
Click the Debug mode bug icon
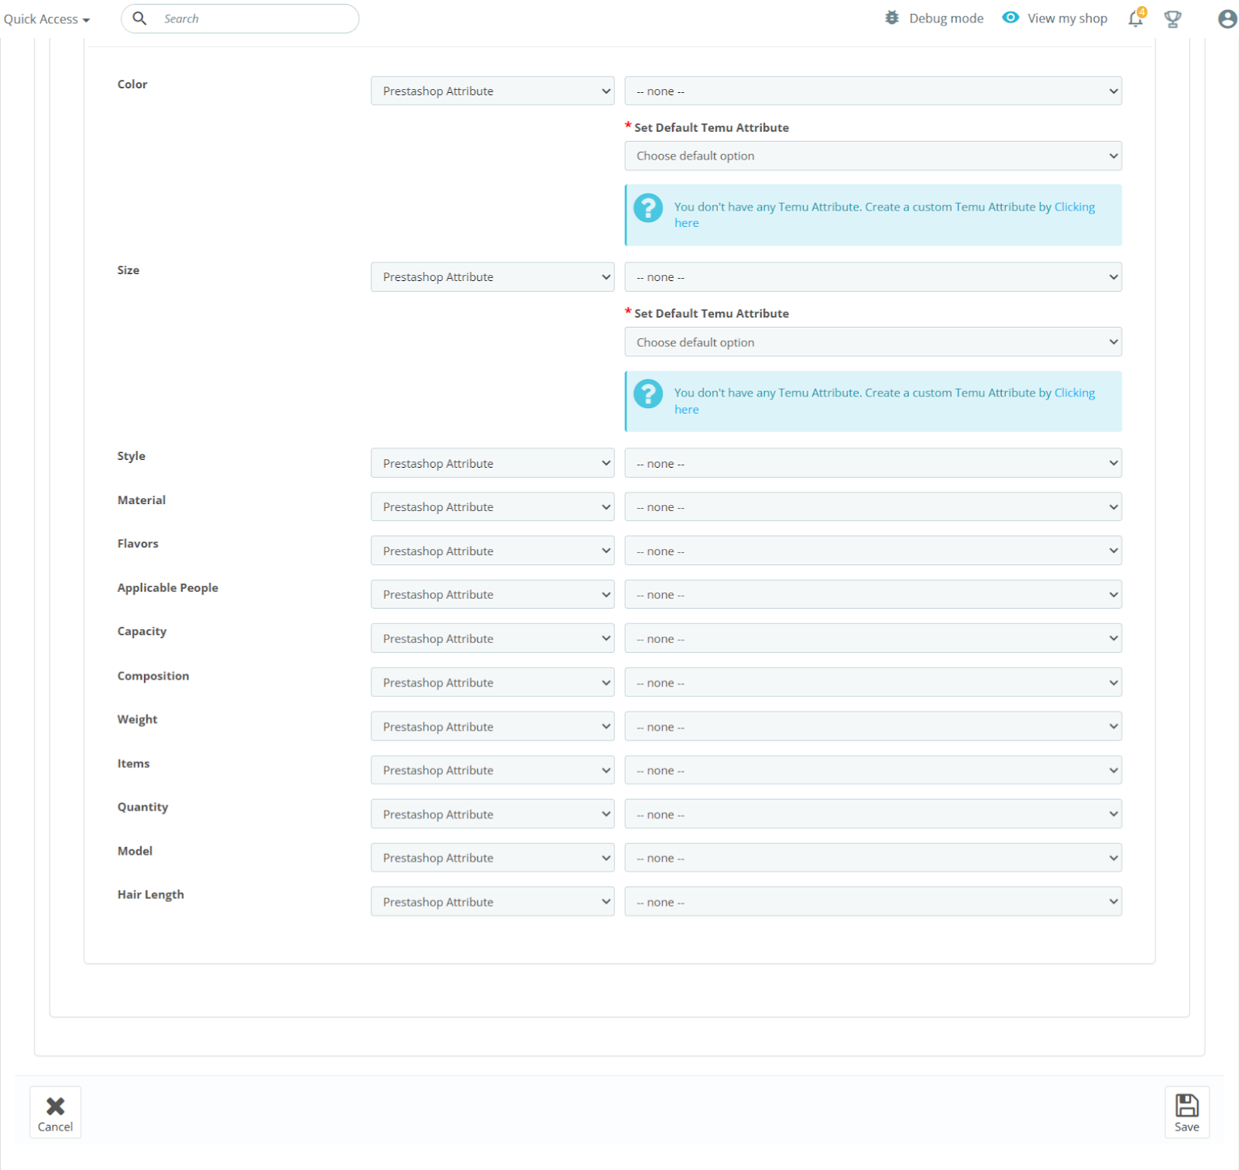[892, 18]
